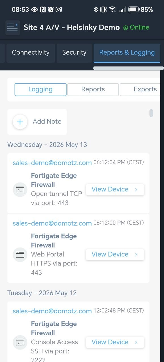Viewport: 164px width, 362px height.
Task: Open the Exports sub-tab
Action: pos(141,90)
